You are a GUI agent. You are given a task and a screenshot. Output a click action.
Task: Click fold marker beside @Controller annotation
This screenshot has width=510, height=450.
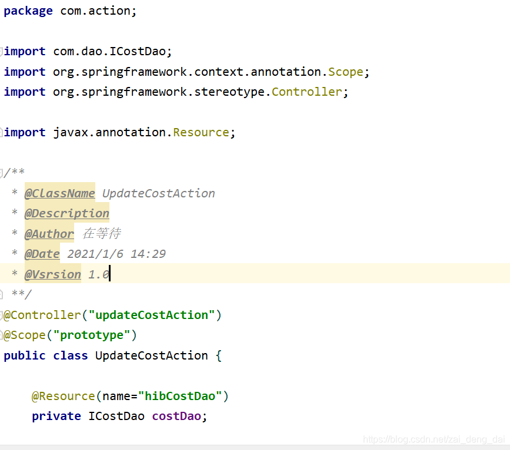pyautogui.click(x=1, y=315)
